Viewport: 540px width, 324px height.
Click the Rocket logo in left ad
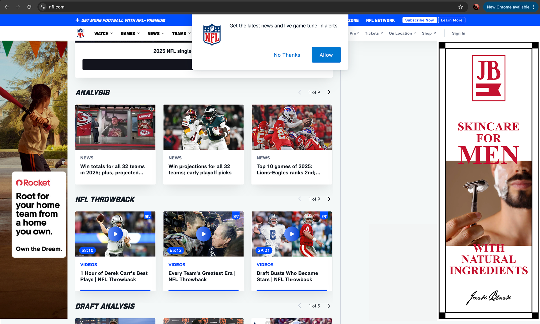point(33,183)
